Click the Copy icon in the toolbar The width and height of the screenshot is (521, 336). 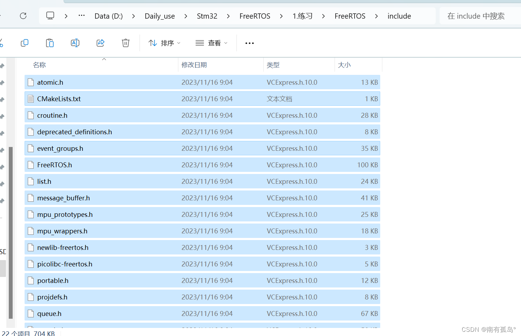(25, 43)
